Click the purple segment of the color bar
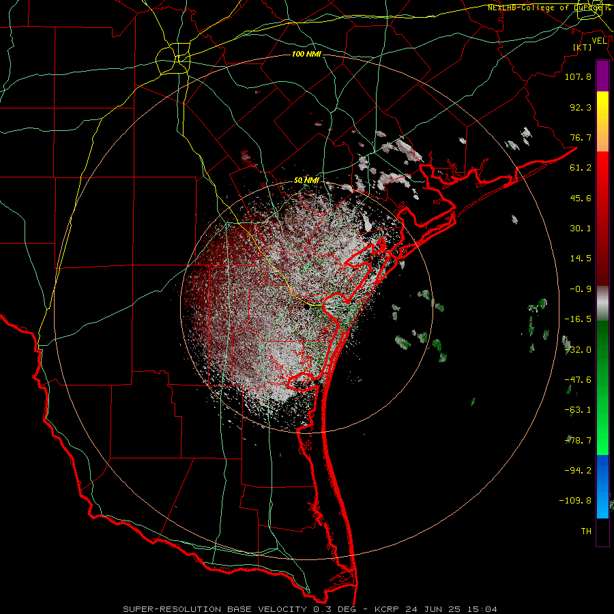614x614 pixels. (602, 76)
